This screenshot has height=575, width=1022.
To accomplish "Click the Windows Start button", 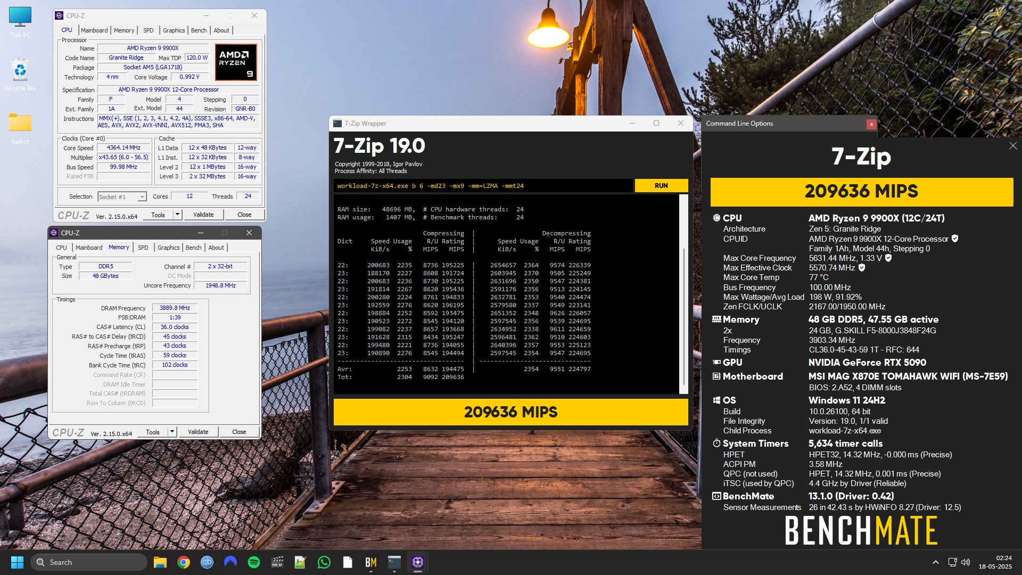I will pos(17,562).
